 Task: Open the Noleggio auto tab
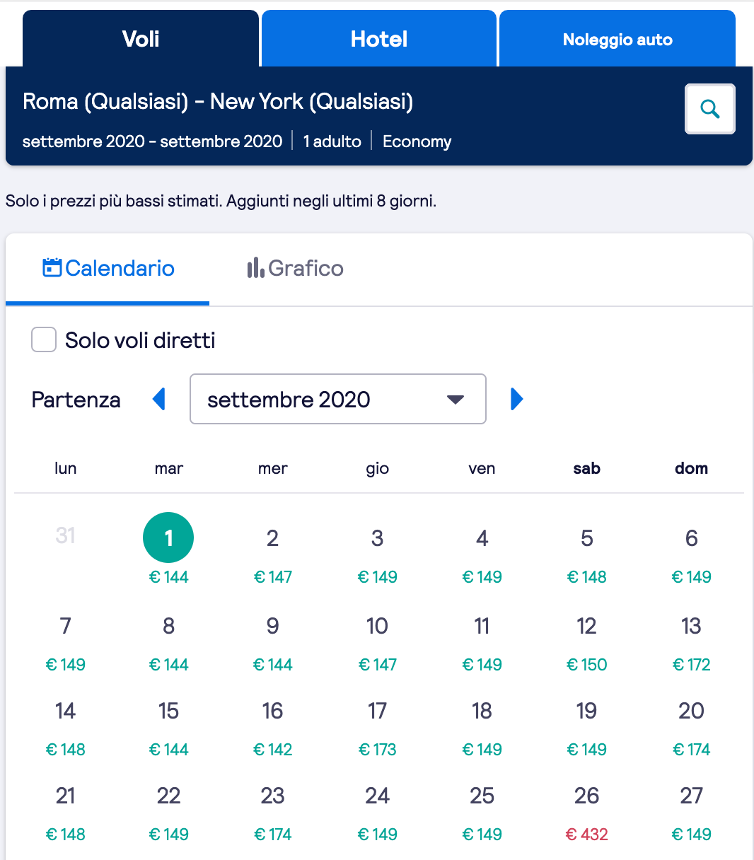[x=617, y=39]
